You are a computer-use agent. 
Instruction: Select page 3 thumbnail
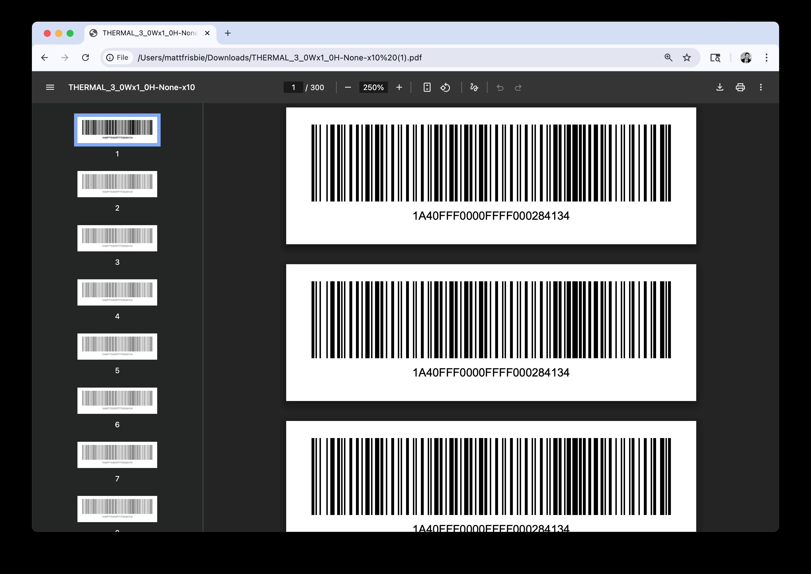pos(117,238)
